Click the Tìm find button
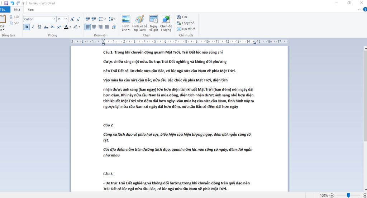Image resolution: width=367 pixels, height=198 pixels. pyautogui.click(x=182, y=17)
